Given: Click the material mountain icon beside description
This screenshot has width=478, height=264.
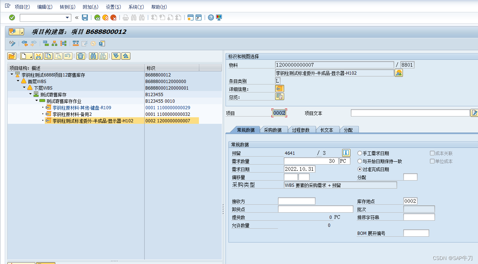Looking at the screenshot, I should coord(399,73).
